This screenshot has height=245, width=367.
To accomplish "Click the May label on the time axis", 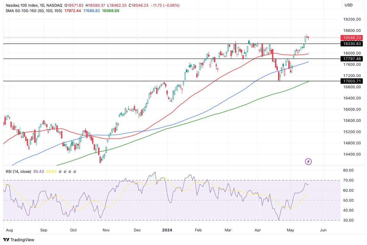I will pos(291,230).
